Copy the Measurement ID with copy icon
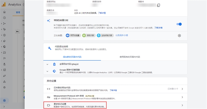 coord(158,5)
